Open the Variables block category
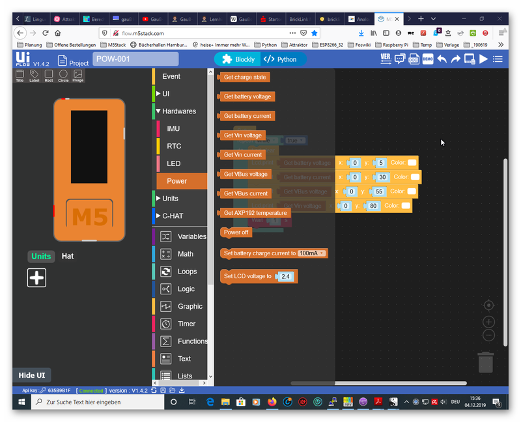This screenshot has width=521, height=422. click(191, 236)
